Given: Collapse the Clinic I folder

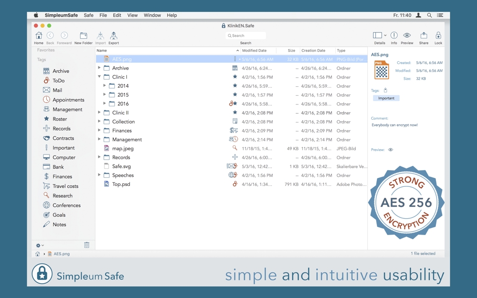Looking at the screenshot, I should click(x=99, y=77).
